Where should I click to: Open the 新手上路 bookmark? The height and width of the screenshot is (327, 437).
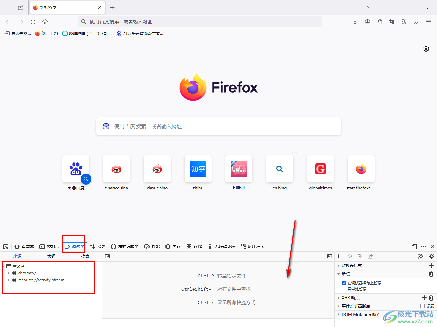click(47, 33)
